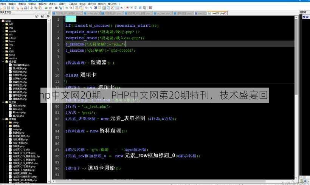310x185 pixels.
Task: Click the Cut scissors toolbar icon
Action: [31, 8]
